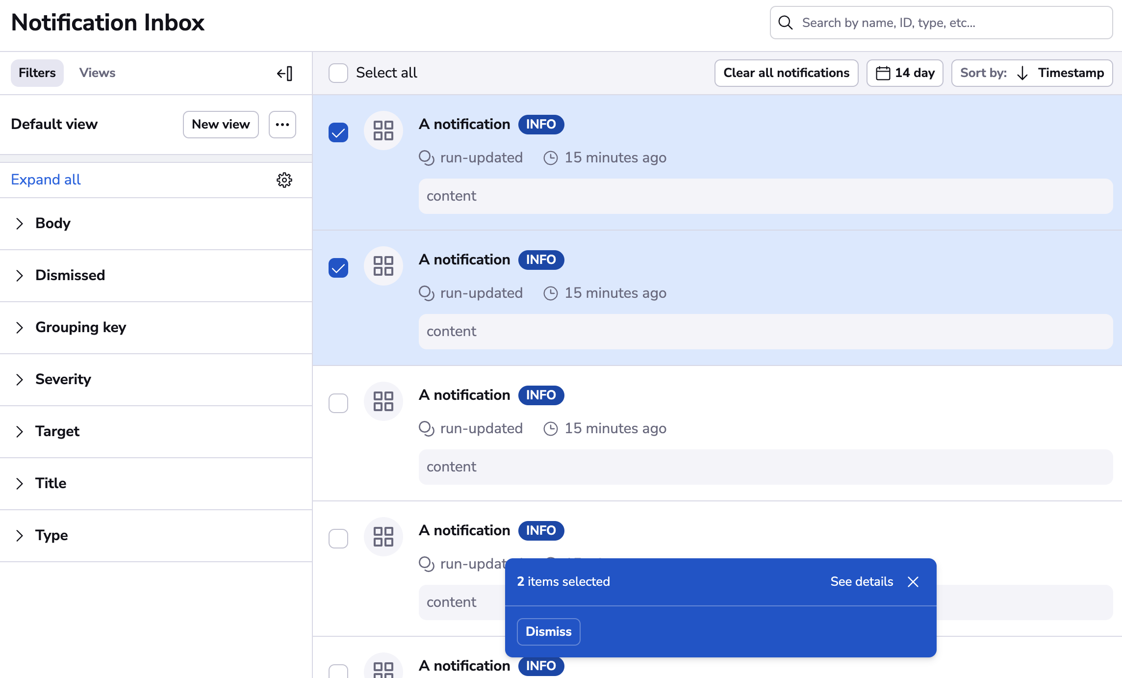Click the collapse sidebar arrow icon
1122x678 pixels.
(x=284, y=73)
